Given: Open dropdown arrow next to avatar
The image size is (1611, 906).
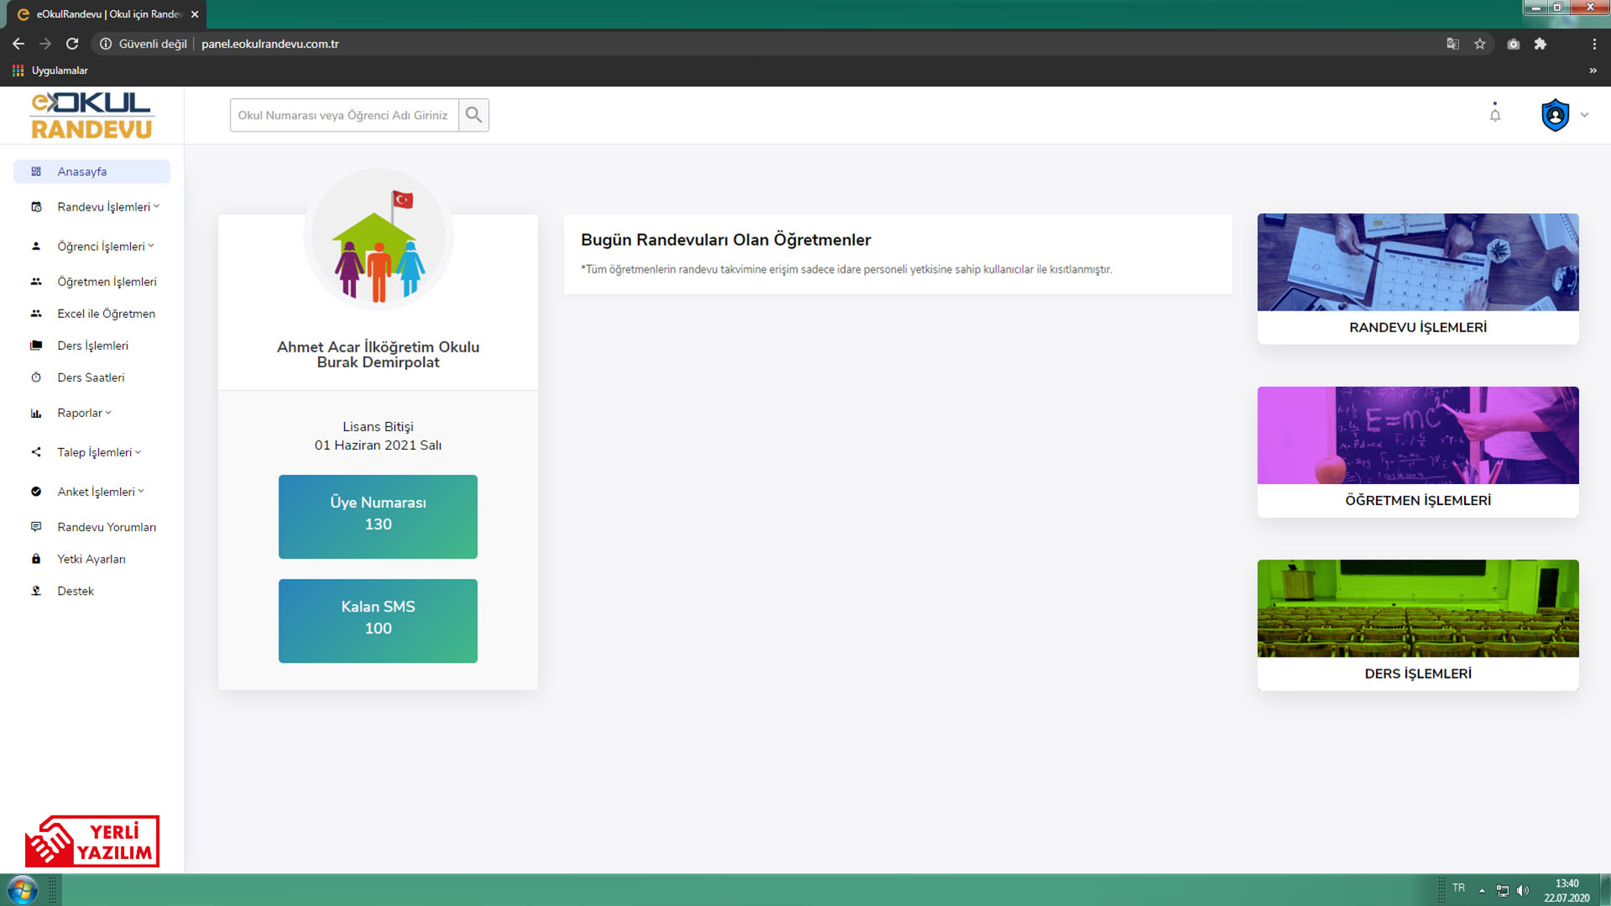Looking at the screenshot, I should (x=1584, y=115).
